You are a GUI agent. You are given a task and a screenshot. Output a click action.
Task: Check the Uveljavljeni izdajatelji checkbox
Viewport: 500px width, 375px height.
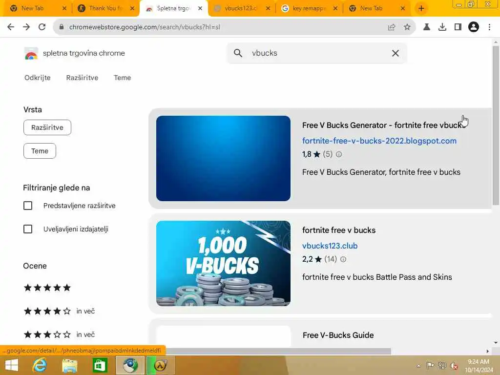tap(28, 229)
